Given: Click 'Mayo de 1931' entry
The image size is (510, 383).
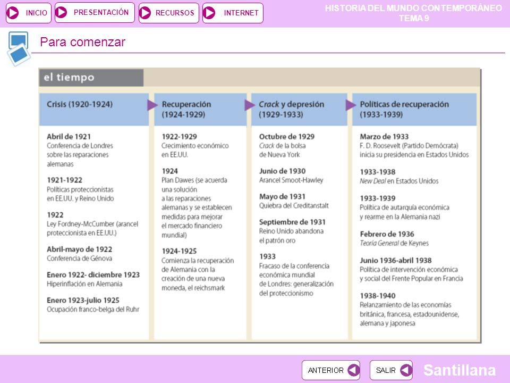Looking at the screenshot, I should pyautogui.click(x=282, y=197).
